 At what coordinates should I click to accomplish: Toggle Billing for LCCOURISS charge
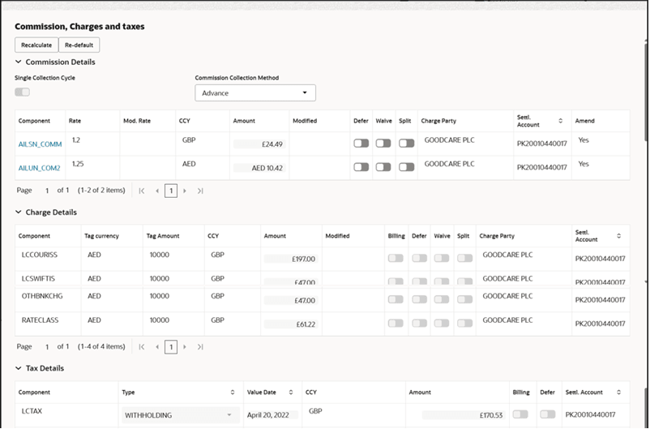396,258
